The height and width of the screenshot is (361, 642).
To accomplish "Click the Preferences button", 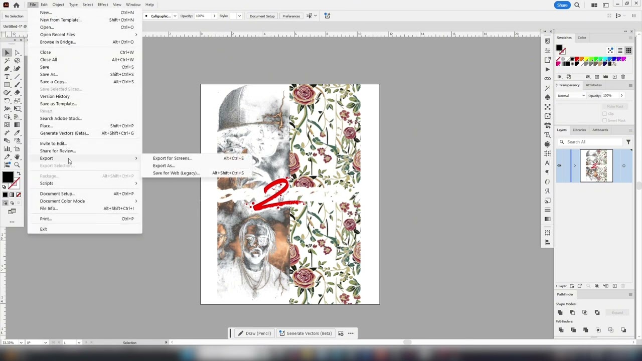I will (x=291, y=16).
